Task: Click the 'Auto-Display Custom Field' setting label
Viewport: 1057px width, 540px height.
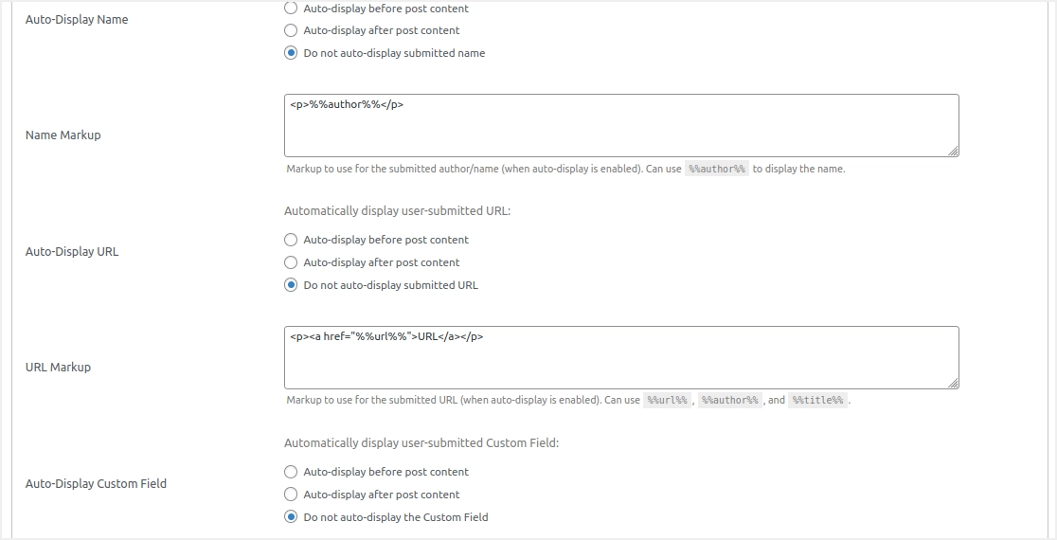Action: coord(96,484)
